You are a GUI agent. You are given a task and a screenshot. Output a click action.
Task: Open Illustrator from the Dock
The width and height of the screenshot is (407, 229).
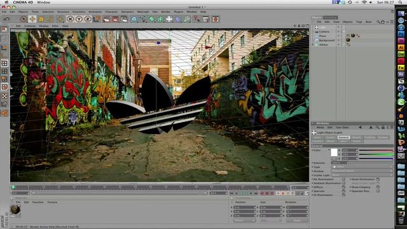pos(401,48)
